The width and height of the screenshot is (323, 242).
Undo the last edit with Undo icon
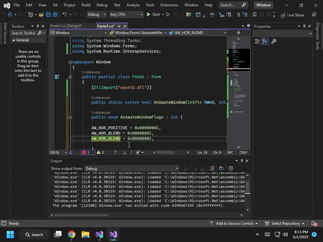65,14
